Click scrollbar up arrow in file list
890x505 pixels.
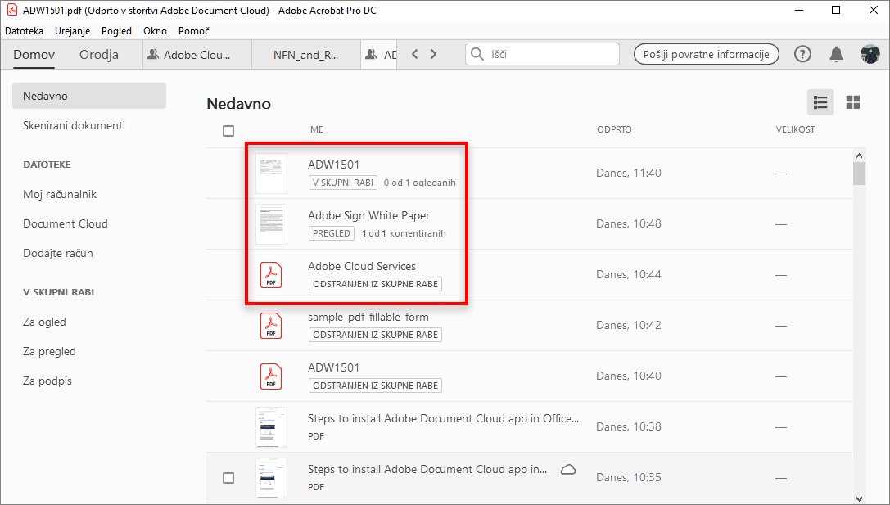pos(859,156)
